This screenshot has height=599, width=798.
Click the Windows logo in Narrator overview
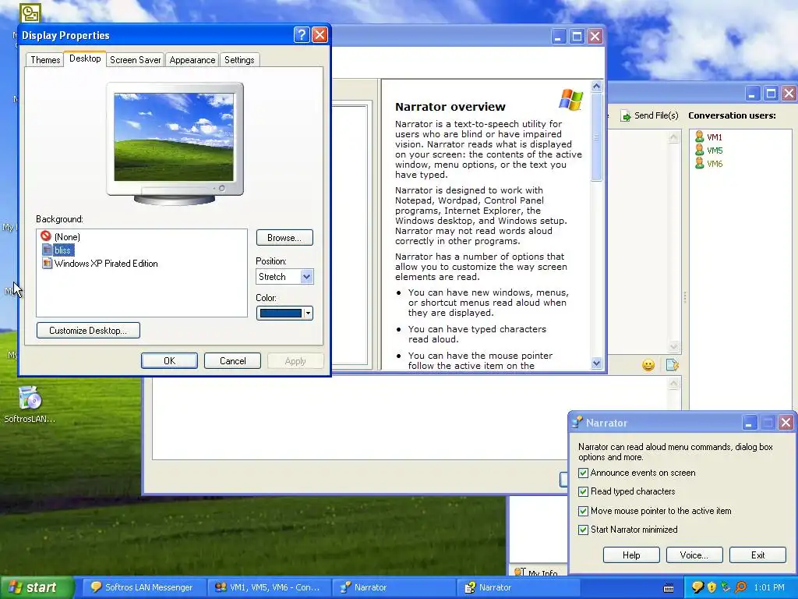[x=570, y=99]
